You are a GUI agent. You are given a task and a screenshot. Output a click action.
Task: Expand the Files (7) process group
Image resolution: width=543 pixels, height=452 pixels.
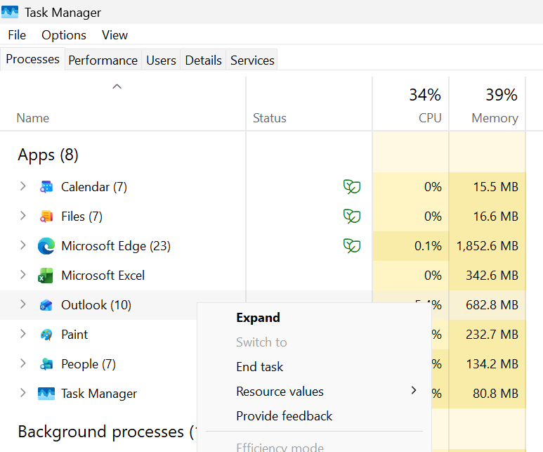[x=23, y=216]
